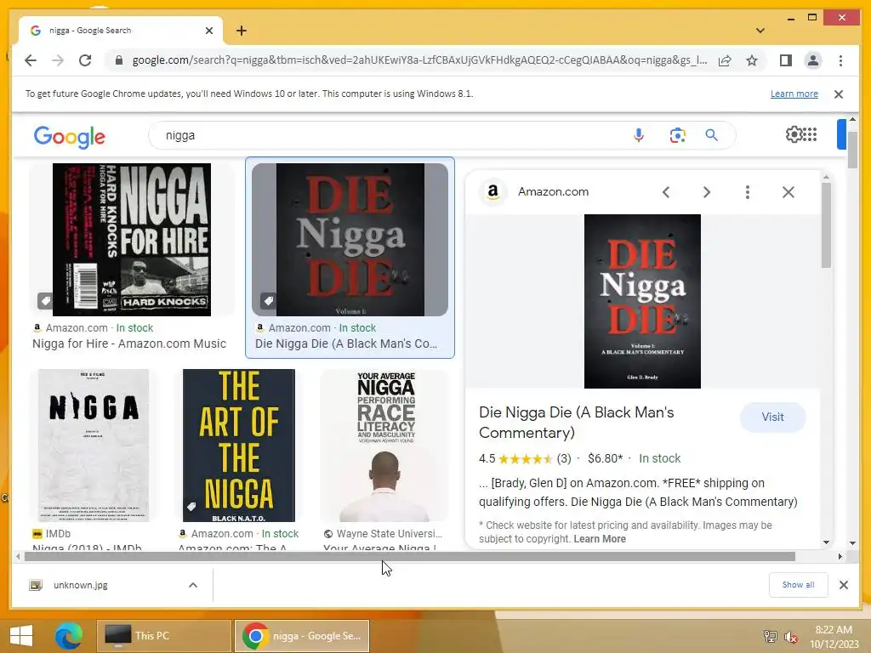The height and width of the screenshot is (653, 871).
Task: Open Google settings gear icon
Action: [794, 134]
